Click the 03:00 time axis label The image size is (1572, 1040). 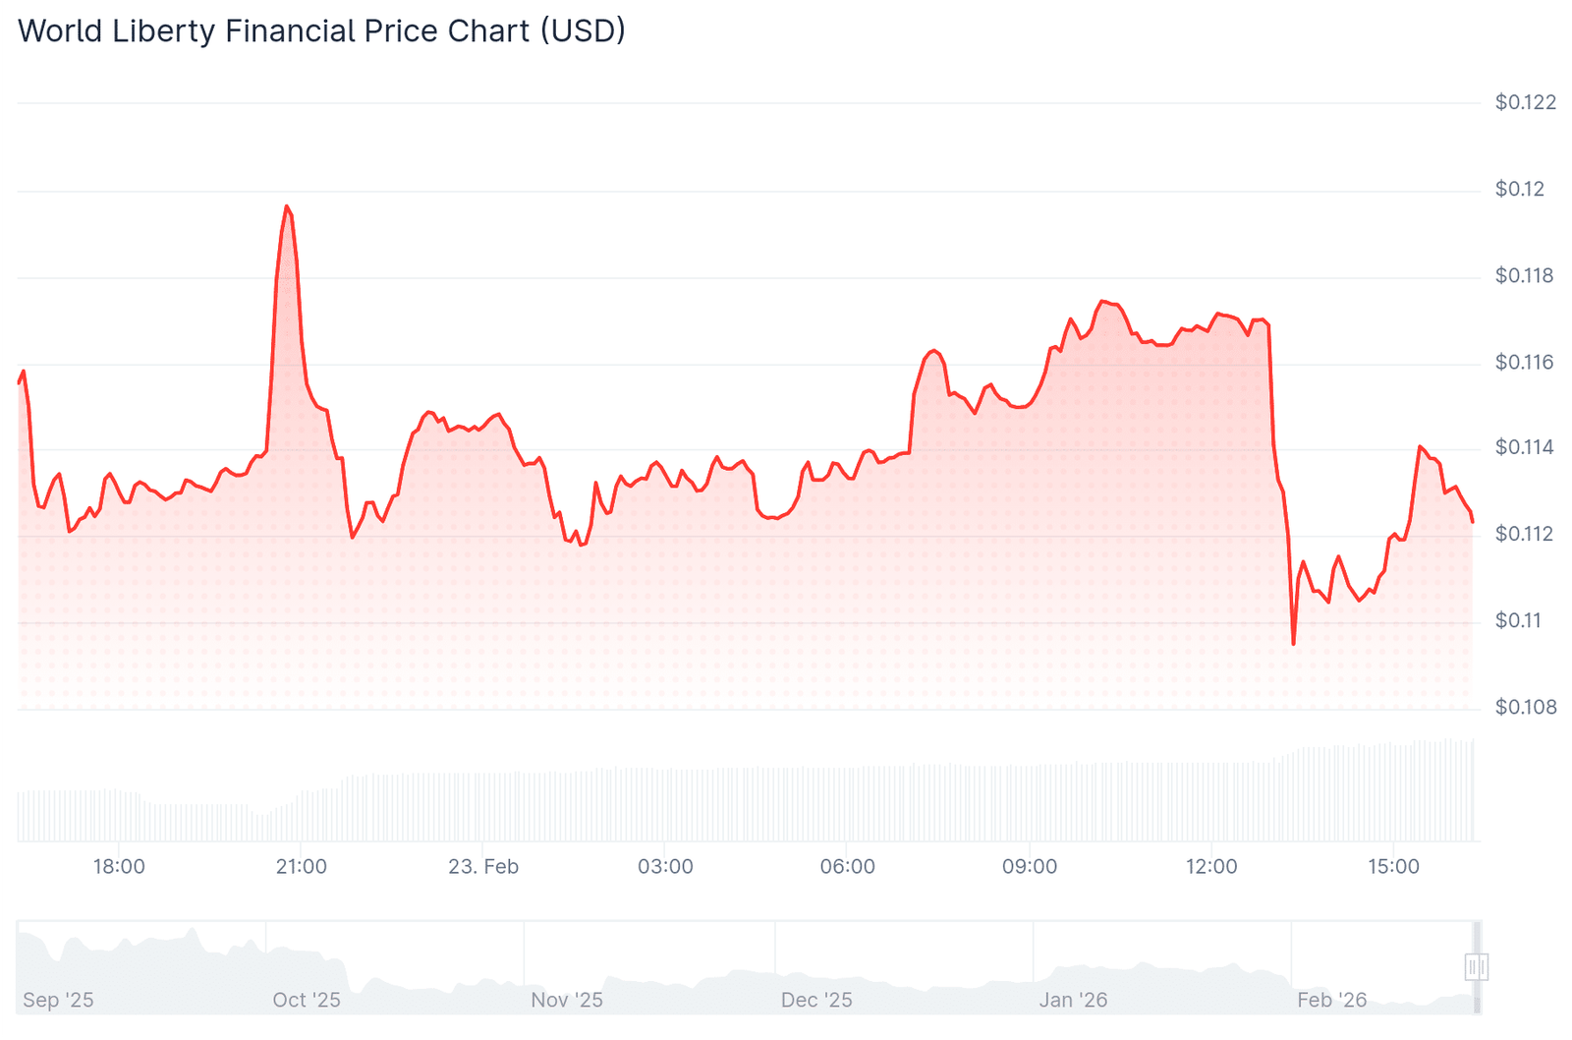[x=665, y=867]
